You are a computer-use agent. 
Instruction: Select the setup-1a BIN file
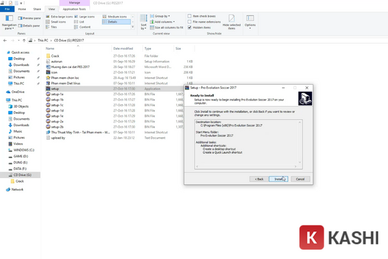57,95
